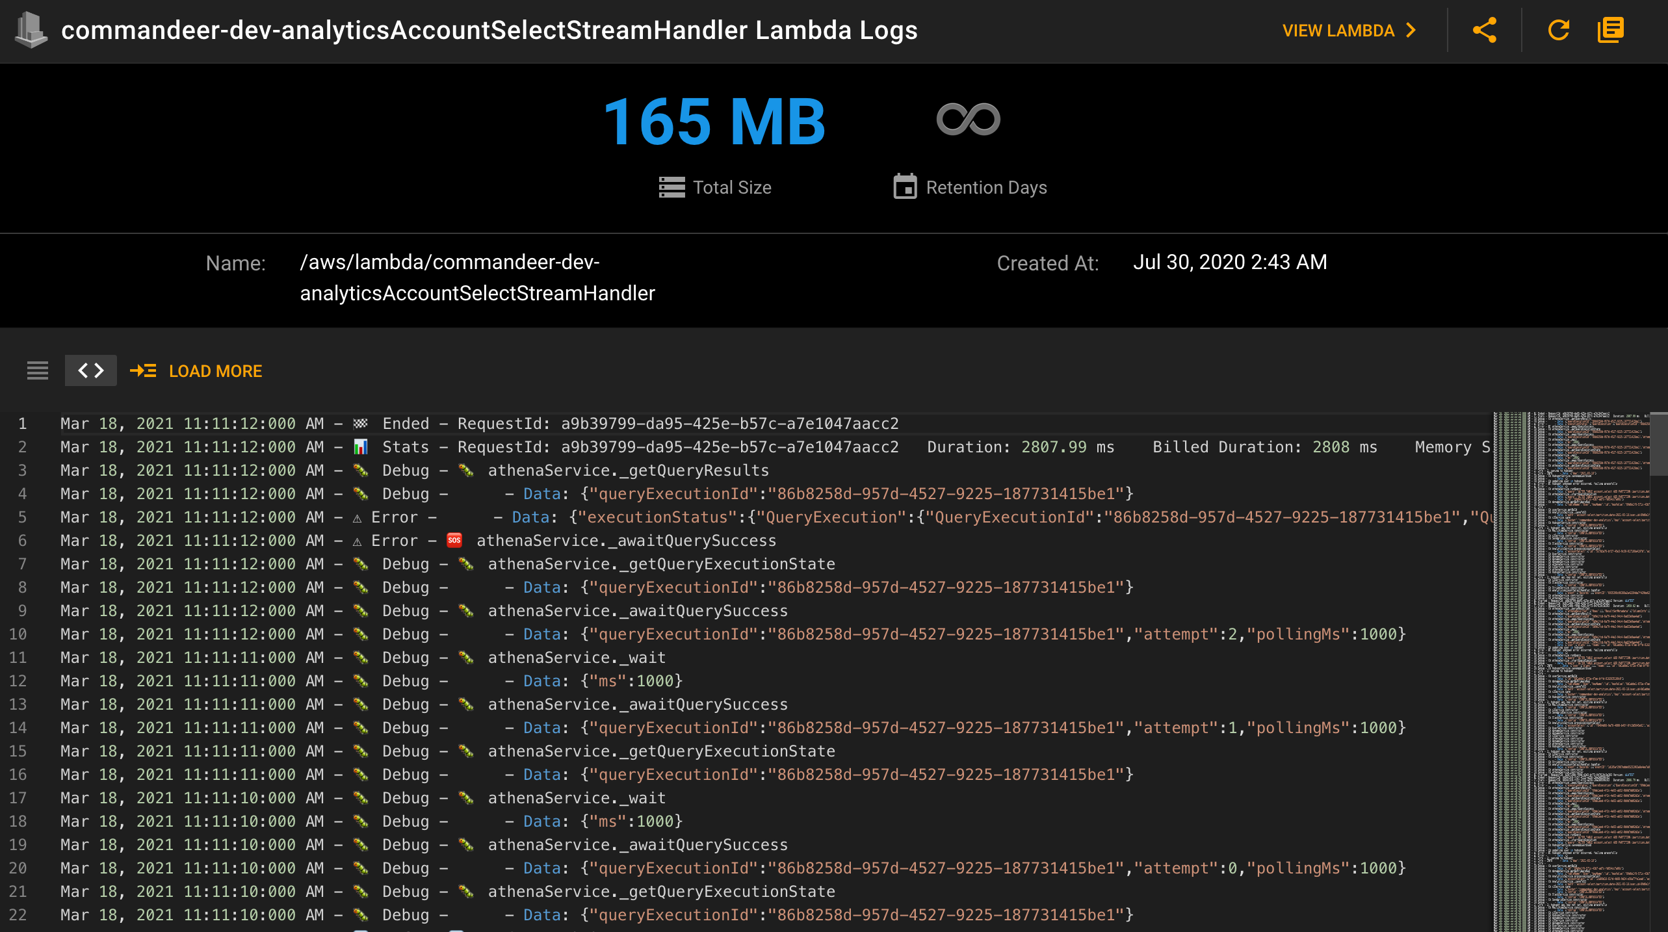Click the code minimap preview

coord(1573,671)
